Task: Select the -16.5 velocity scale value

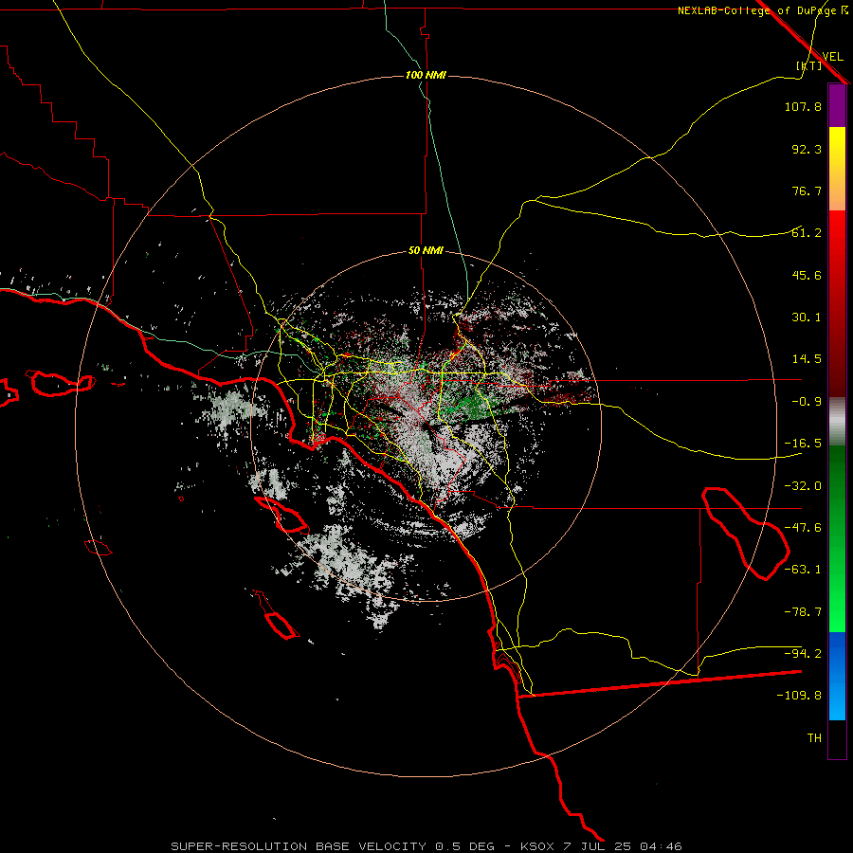Action: pyautogui.click(x=803, y=444)
